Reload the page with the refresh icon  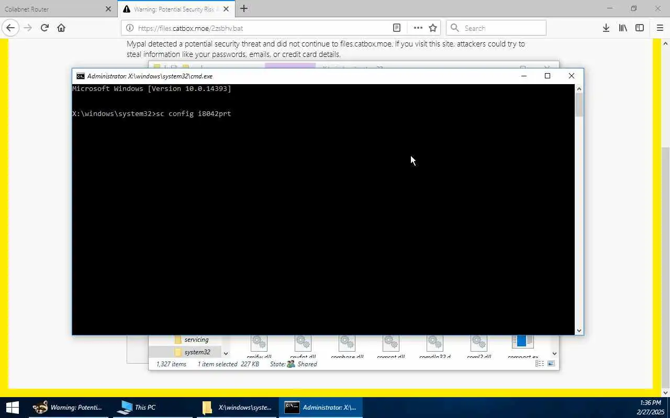pyautogui.click(x=44, y=28)
